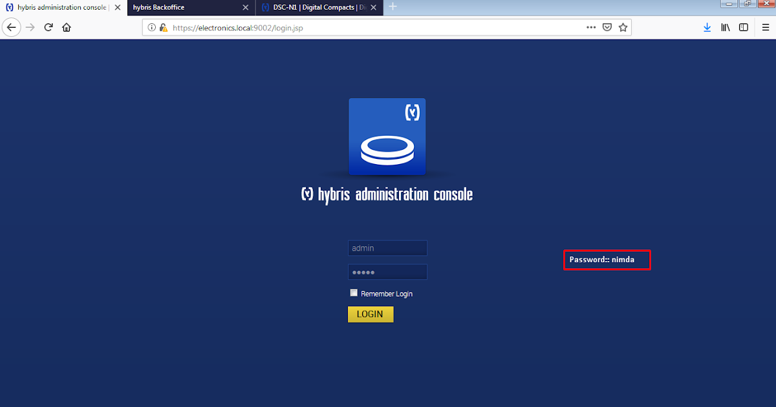Close the hybris administration console tab
This screenshot has height=407, width=776.
[x=117, y=8]
